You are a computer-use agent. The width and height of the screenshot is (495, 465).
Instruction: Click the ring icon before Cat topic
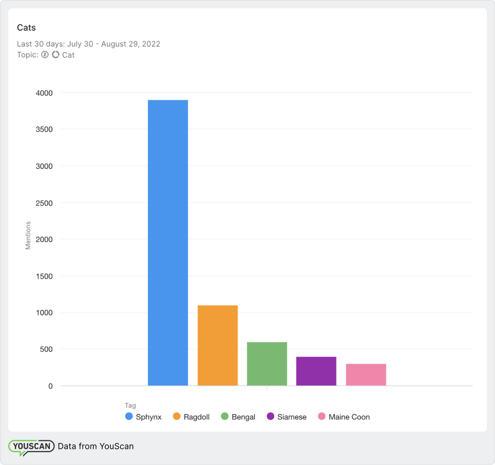[x=56, y=55]
